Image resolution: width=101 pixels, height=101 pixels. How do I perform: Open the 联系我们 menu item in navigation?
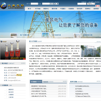[x=96, y=9]
